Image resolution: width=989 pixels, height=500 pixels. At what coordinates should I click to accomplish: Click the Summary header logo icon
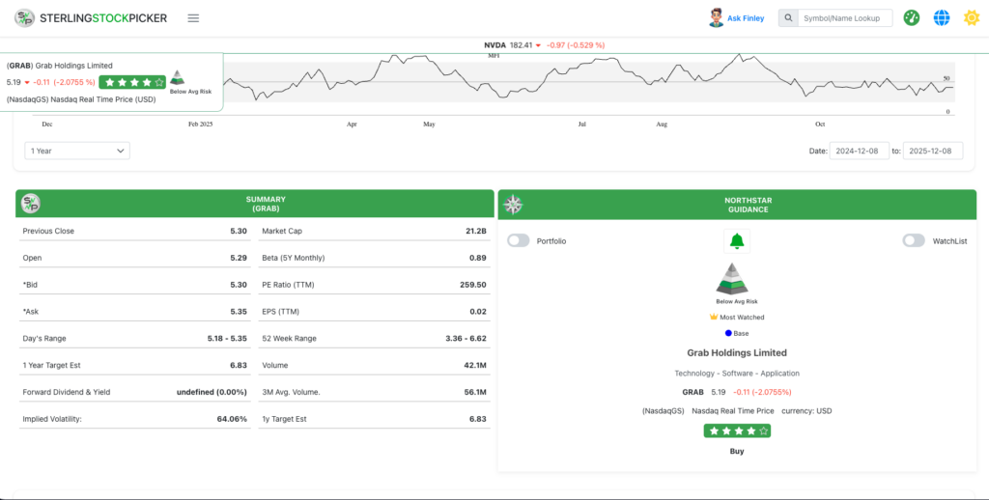coord(31,203)
